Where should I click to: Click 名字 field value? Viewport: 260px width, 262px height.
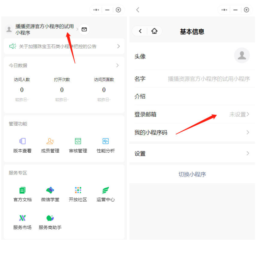pos(209,79)
